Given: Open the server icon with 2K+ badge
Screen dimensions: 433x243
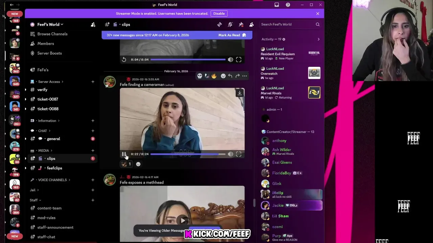Looking at the screenshot, I should pyautogui.click(x=15, y=120).
